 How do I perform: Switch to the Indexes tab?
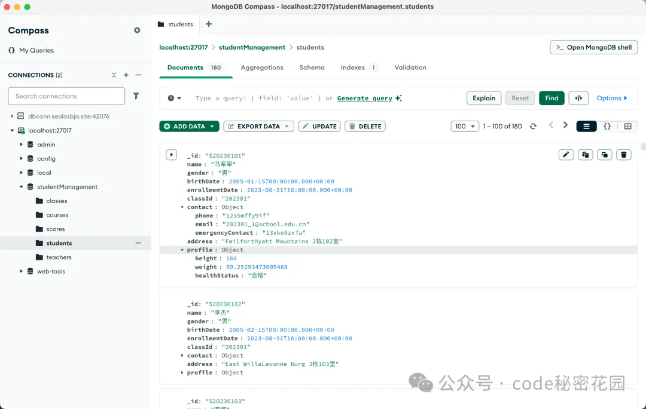coord(359,67)
